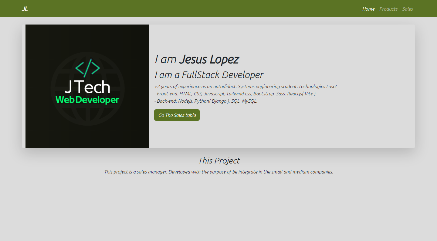437x241 pixels.
Task: Click the sales manager project description
Action: pos(219,172)
